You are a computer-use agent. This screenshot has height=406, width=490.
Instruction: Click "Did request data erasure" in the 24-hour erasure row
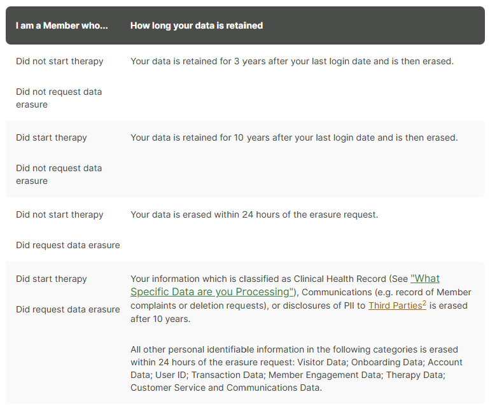point(68,245)
